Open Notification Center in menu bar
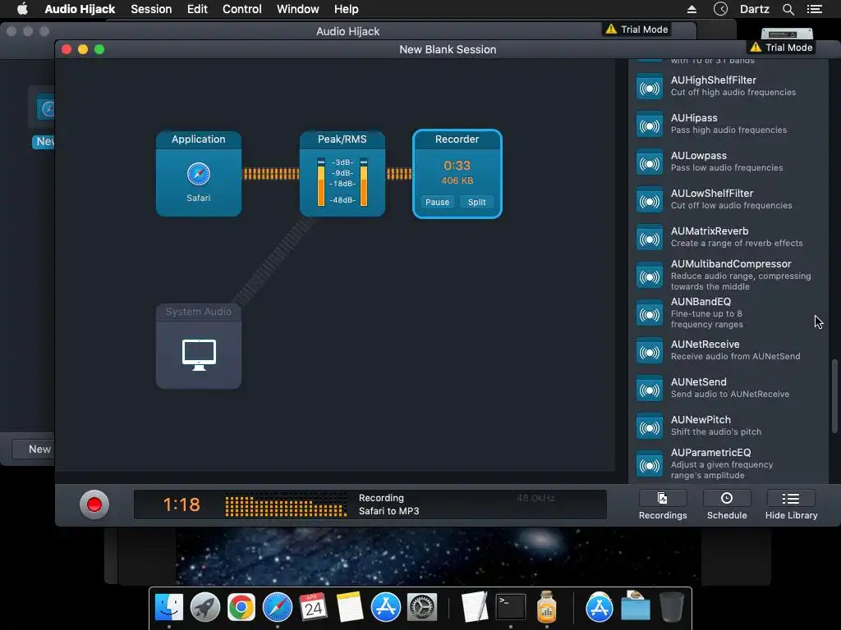The image size is (841, 630). [814, 9]
